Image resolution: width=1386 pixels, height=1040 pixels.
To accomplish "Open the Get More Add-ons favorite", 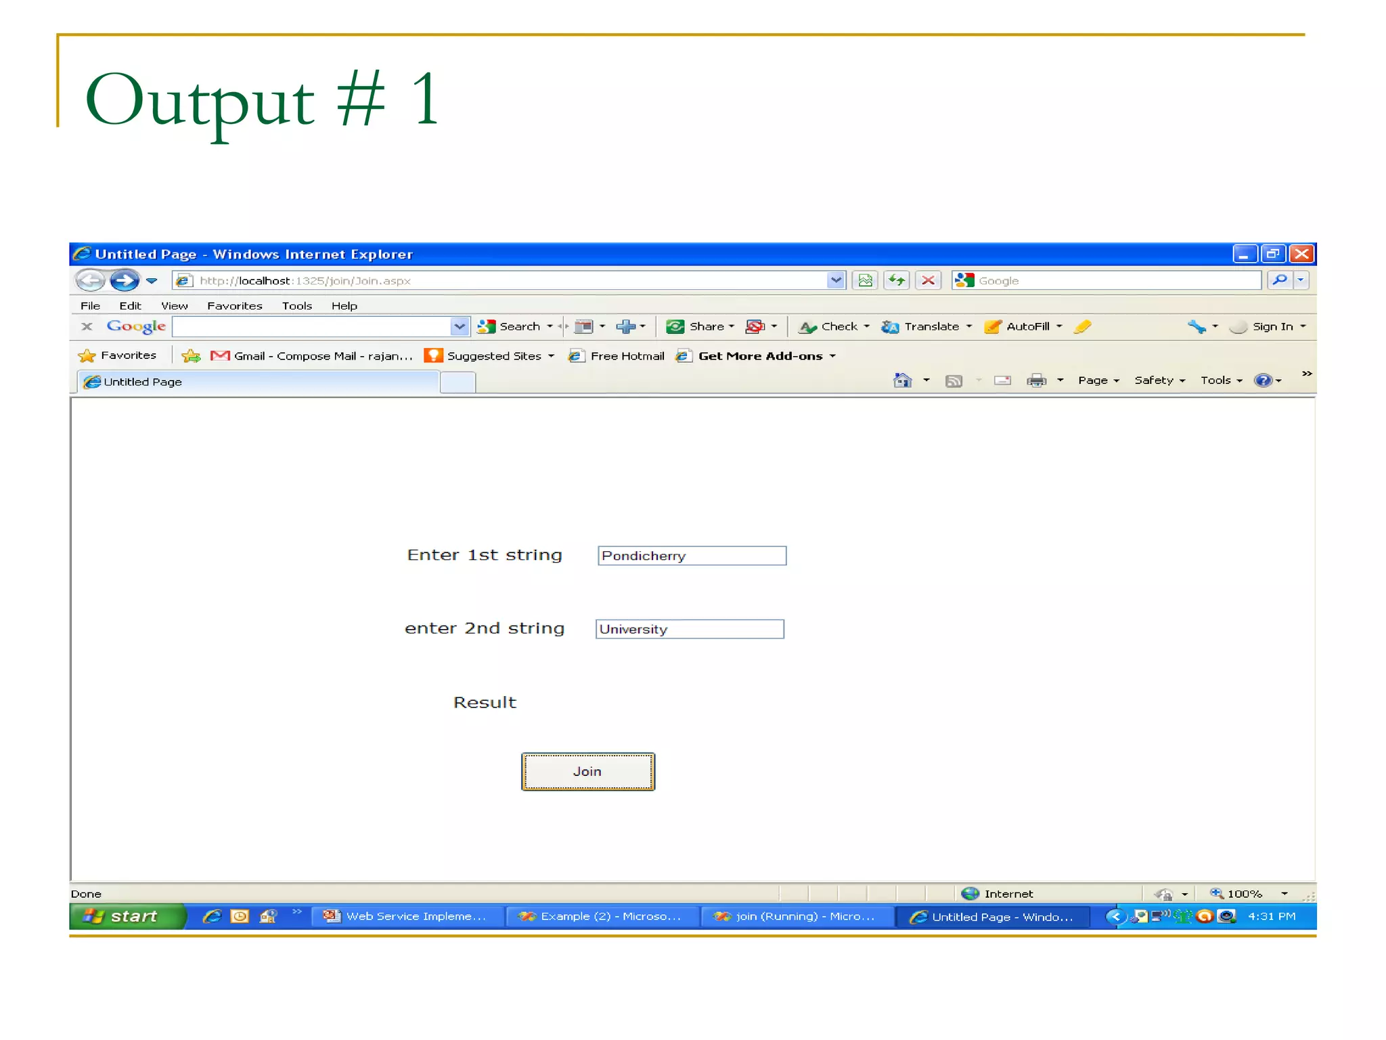I will [755, 355].
